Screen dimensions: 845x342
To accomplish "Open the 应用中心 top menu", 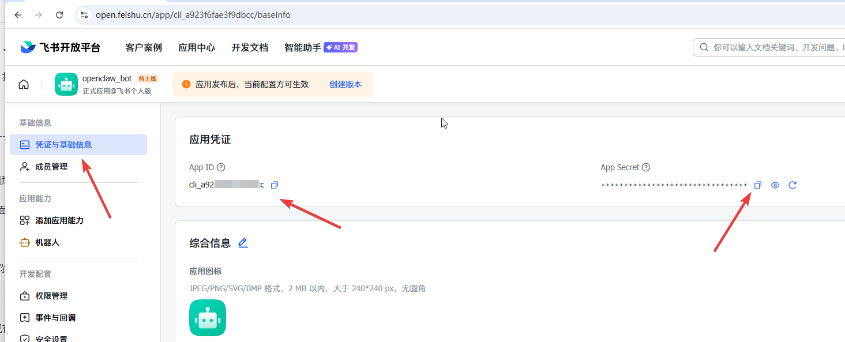I will 197,47.
